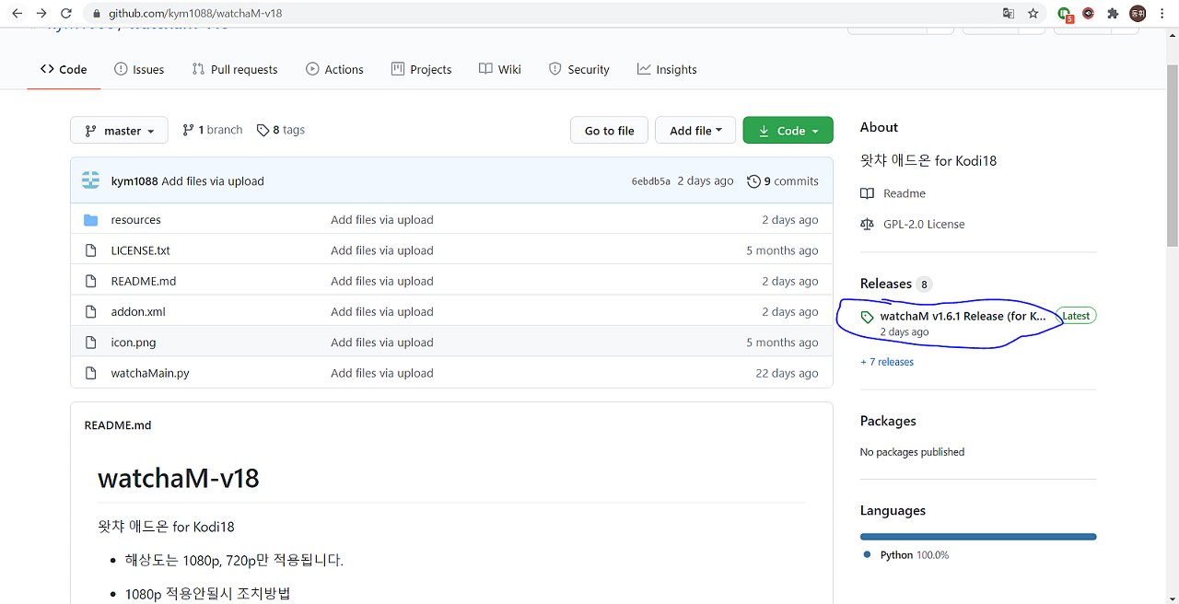Open the translate page icon
The height and width of the screenshot is (604, 1179).
1009,14
